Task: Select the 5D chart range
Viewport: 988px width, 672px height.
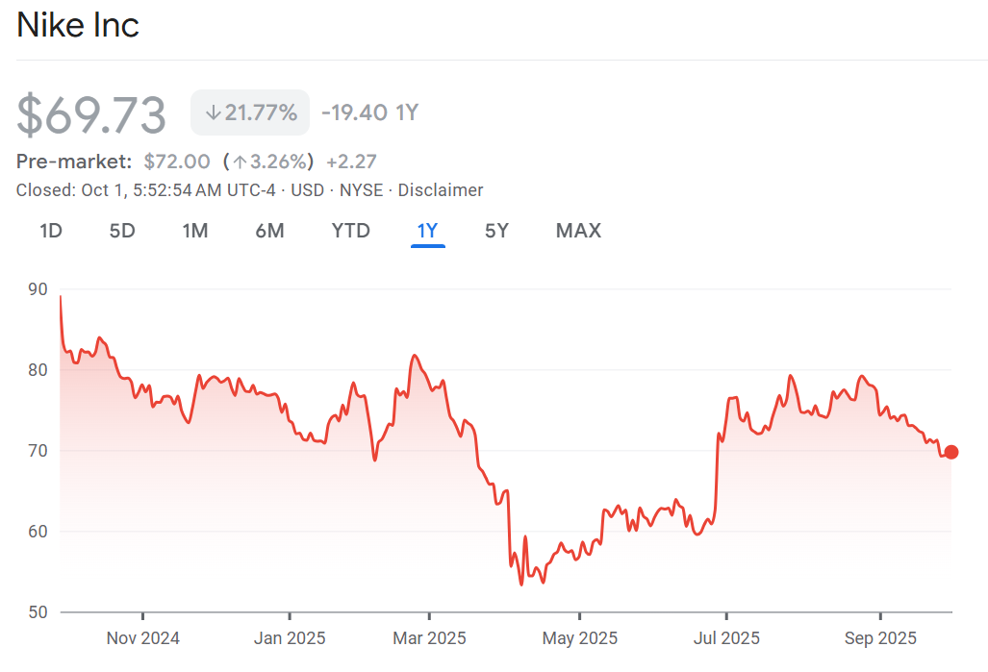Action: coord(122,231)
